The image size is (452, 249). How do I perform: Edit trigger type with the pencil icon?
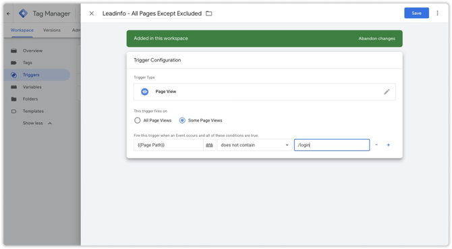(x=387, y=92)
